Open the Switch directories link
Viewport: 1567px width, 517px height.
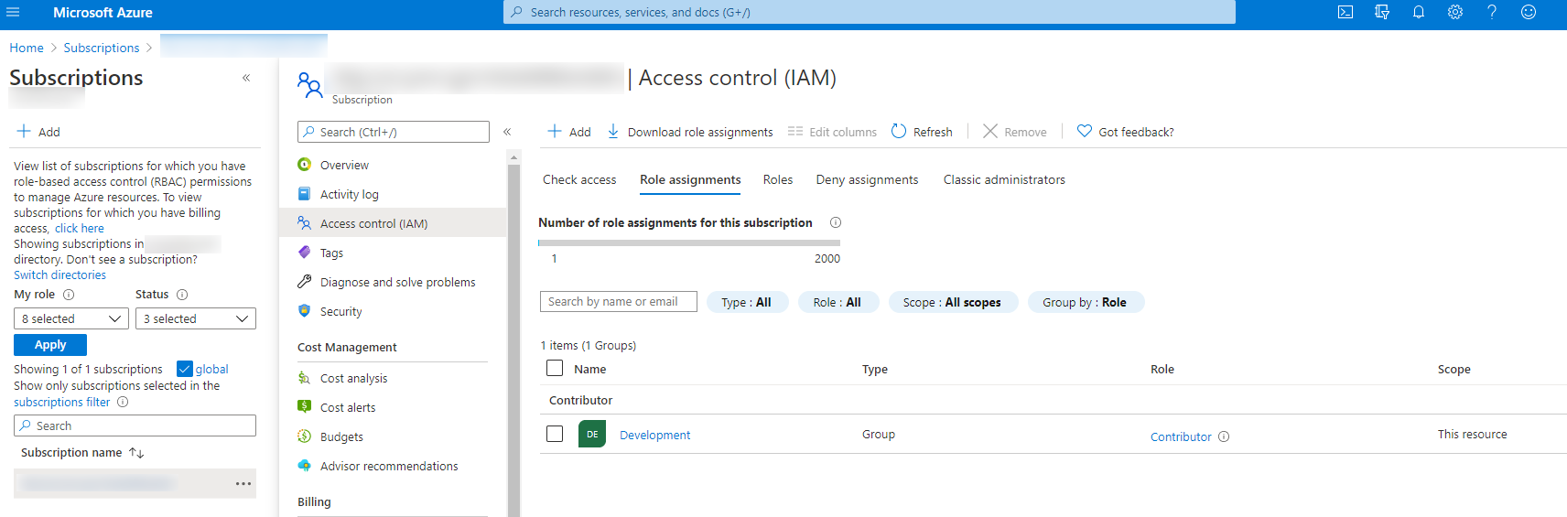pos(59,275)
